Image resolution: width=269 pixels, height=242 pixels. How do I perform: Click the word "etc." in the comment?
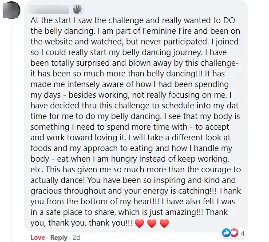point(37,170)
